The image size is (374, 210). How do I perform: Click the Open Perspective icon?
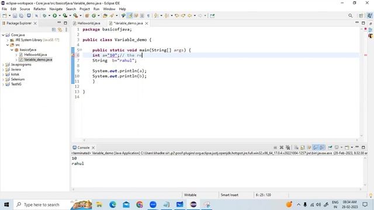361,16
